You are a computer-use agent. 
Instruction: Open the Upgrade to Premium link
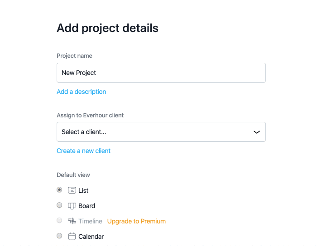point(136,221)
